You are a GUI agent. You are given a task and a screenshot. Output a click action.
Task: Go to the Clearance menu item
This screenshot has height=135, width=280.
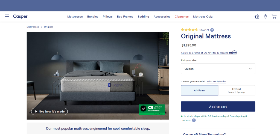182,17
